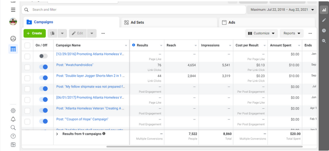Click the search icon in filter bar
The height and width of the screenshot is (151, 329).
point(26,10)
